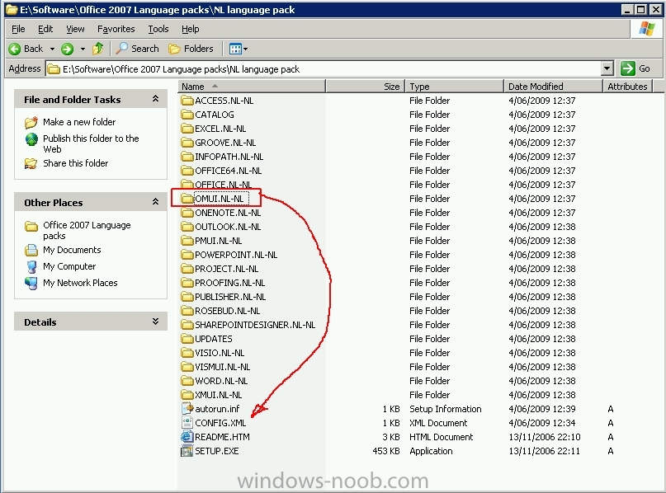Open Forward history dropdown arrow
666x493 pixels.
pyautogui.click(x=83, y=49)
